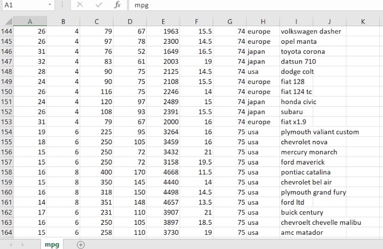Select column C header
Image resolution: width=383 pixels, height=249 pixels.
pos(96,21)
